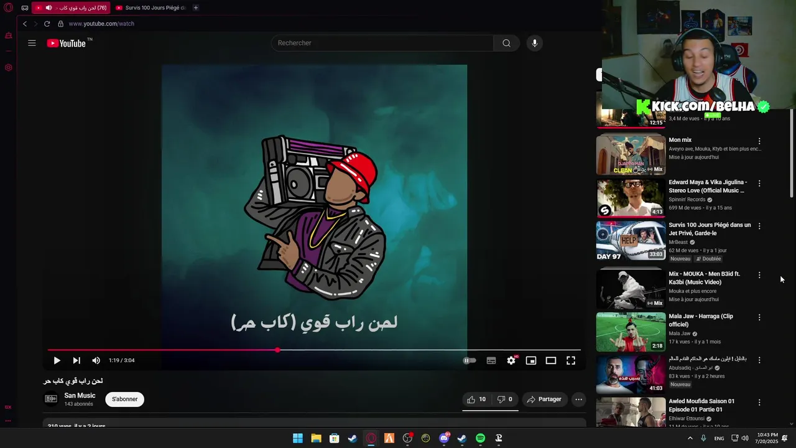Open Mala Jaw - Harraga title link
The height and width of the screenshot is (448, 796).
point(701,320)
